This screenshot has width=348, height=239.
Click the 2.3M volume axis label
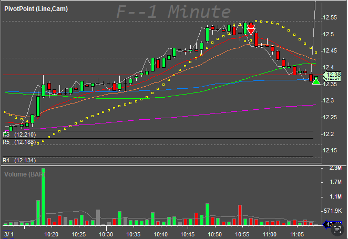pos(335,168)
